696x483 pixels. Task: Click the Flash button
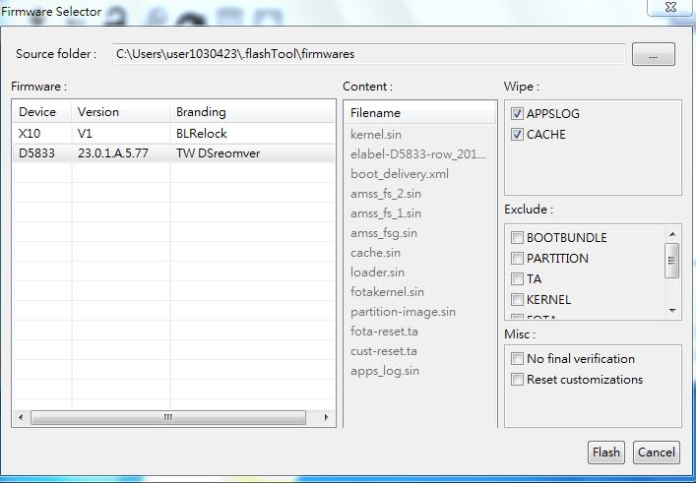click(605, 453)
